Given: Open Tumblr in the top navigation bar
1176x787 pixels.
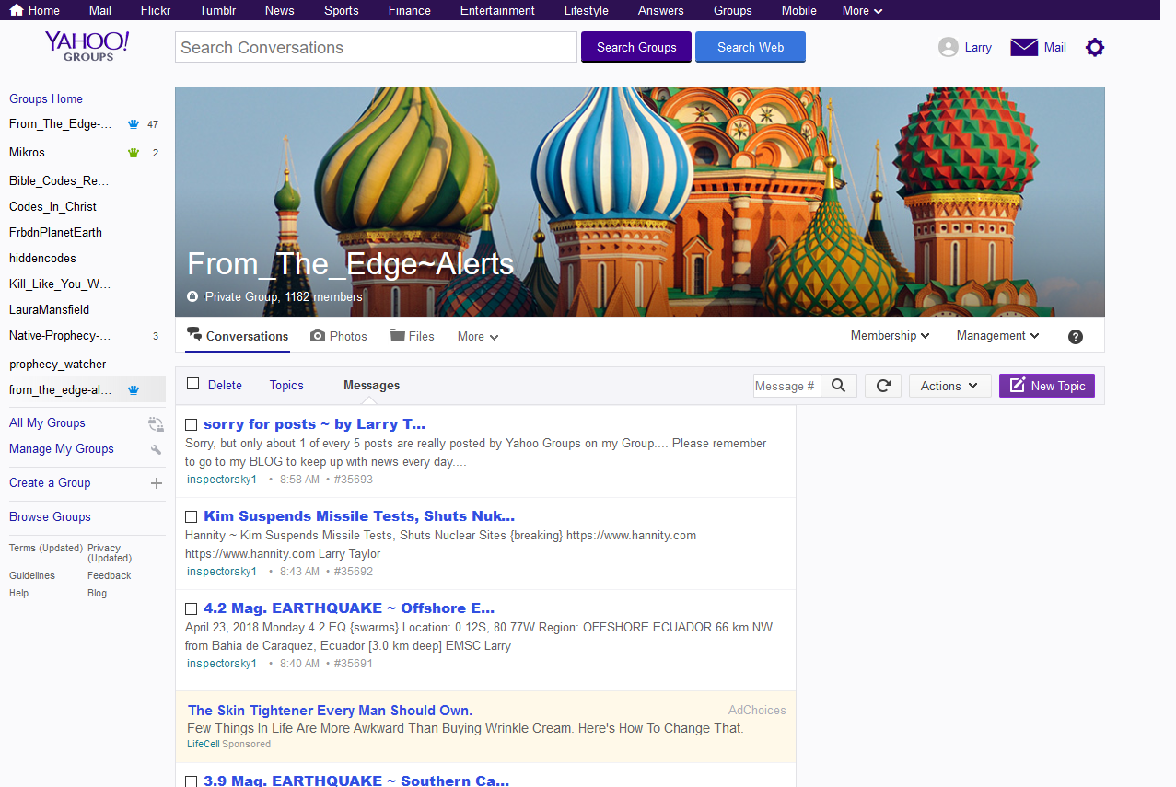Looking at the screenshot, I should pyautogui.click(x=217, y=11).
